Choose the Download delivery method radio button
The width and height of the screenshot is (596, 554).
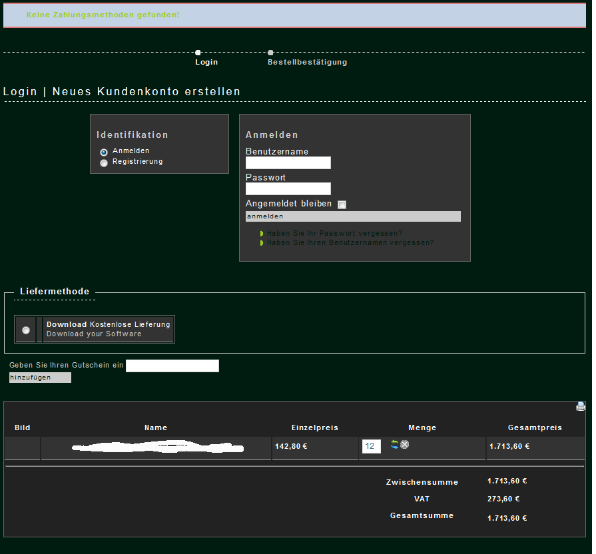26,330
